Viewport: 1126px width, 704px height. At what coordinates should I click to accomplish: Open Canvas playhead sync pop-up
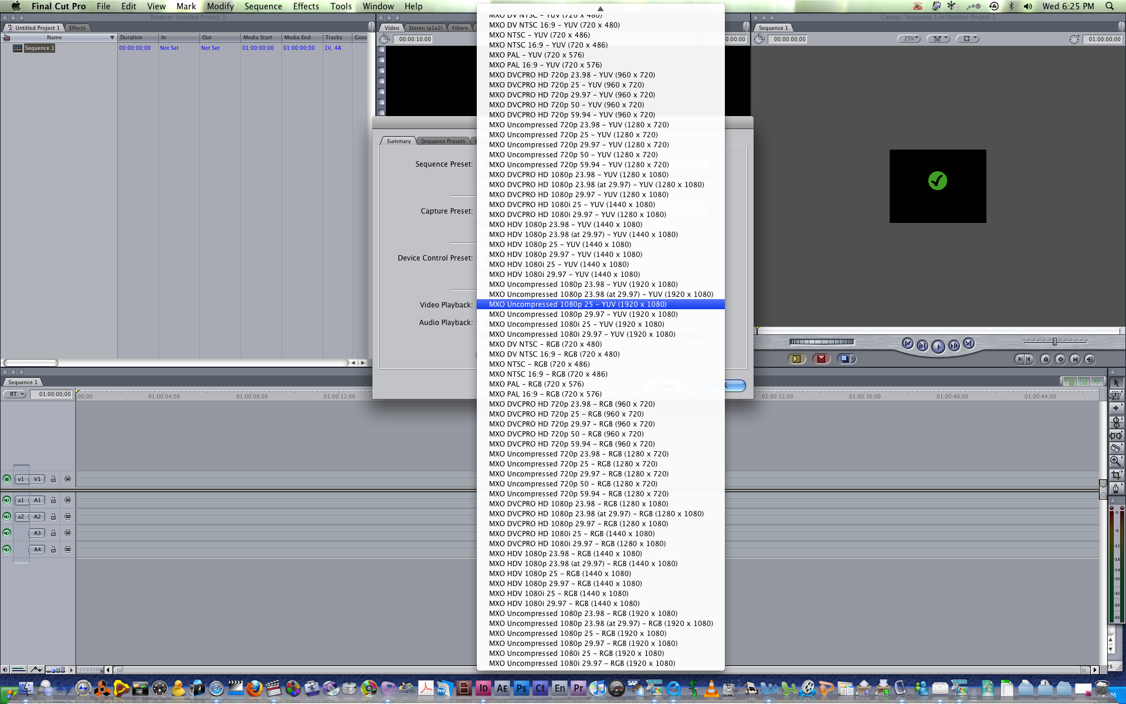pyautogui.click(x=938, y=39)
